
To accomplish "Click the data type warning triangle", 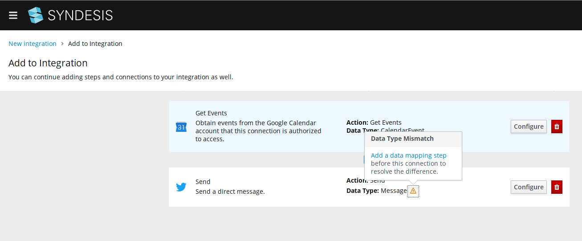I will [x=413, y=191].
